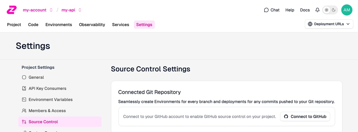Click the Connected Git Repository title
The height and width of the screenshot is (132, 358).
tap(149, 92)
